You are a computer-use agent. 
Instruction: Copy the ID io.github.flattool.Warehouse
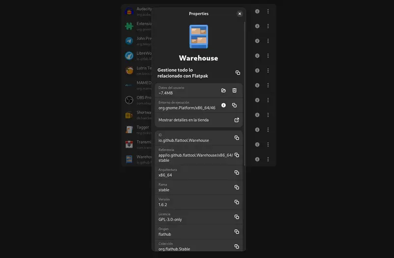tap(236, 138)
